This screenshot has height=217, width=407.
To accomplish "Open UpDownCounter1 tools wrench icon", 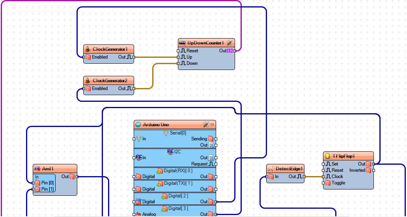I will (230, 42).
